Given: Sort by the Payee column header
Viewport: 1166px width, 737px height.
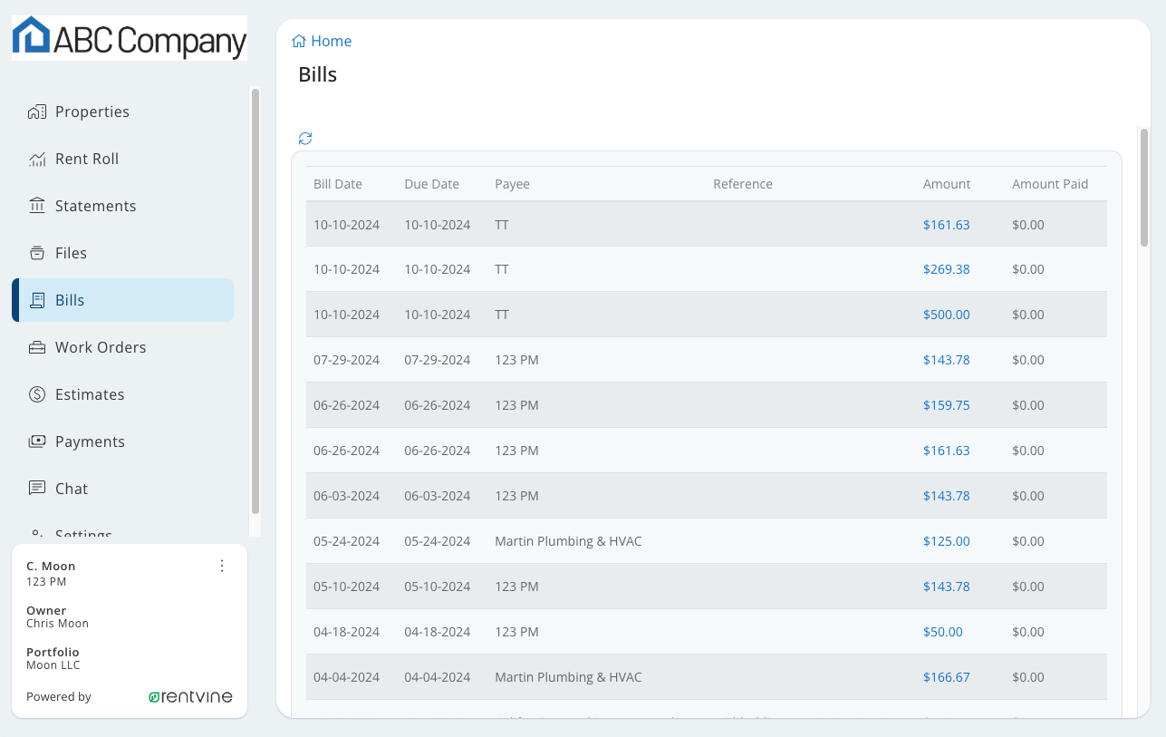Looking at the screenshot, I should click(512, 184).
